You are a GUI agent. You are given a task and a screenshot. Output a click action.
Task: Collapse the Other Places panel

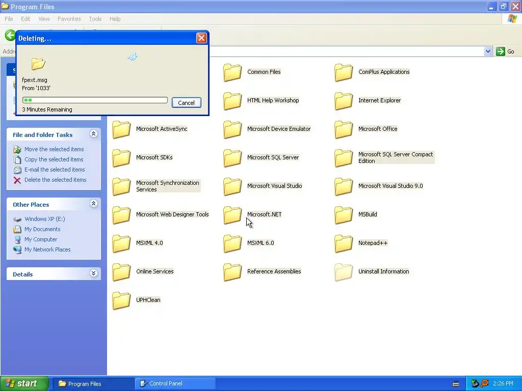(94, 204)
